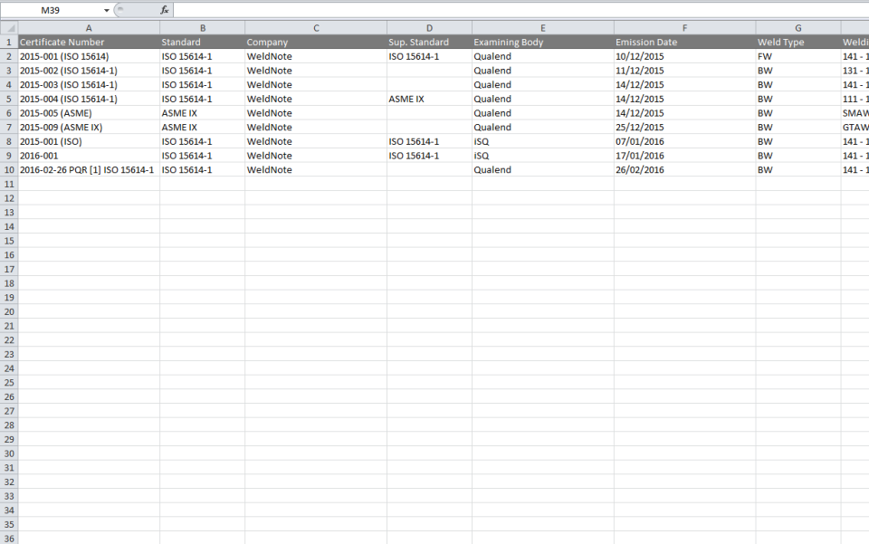Select column D header
Screen dimensions: 869x544
pyautogui.click(x=429, y=28)
